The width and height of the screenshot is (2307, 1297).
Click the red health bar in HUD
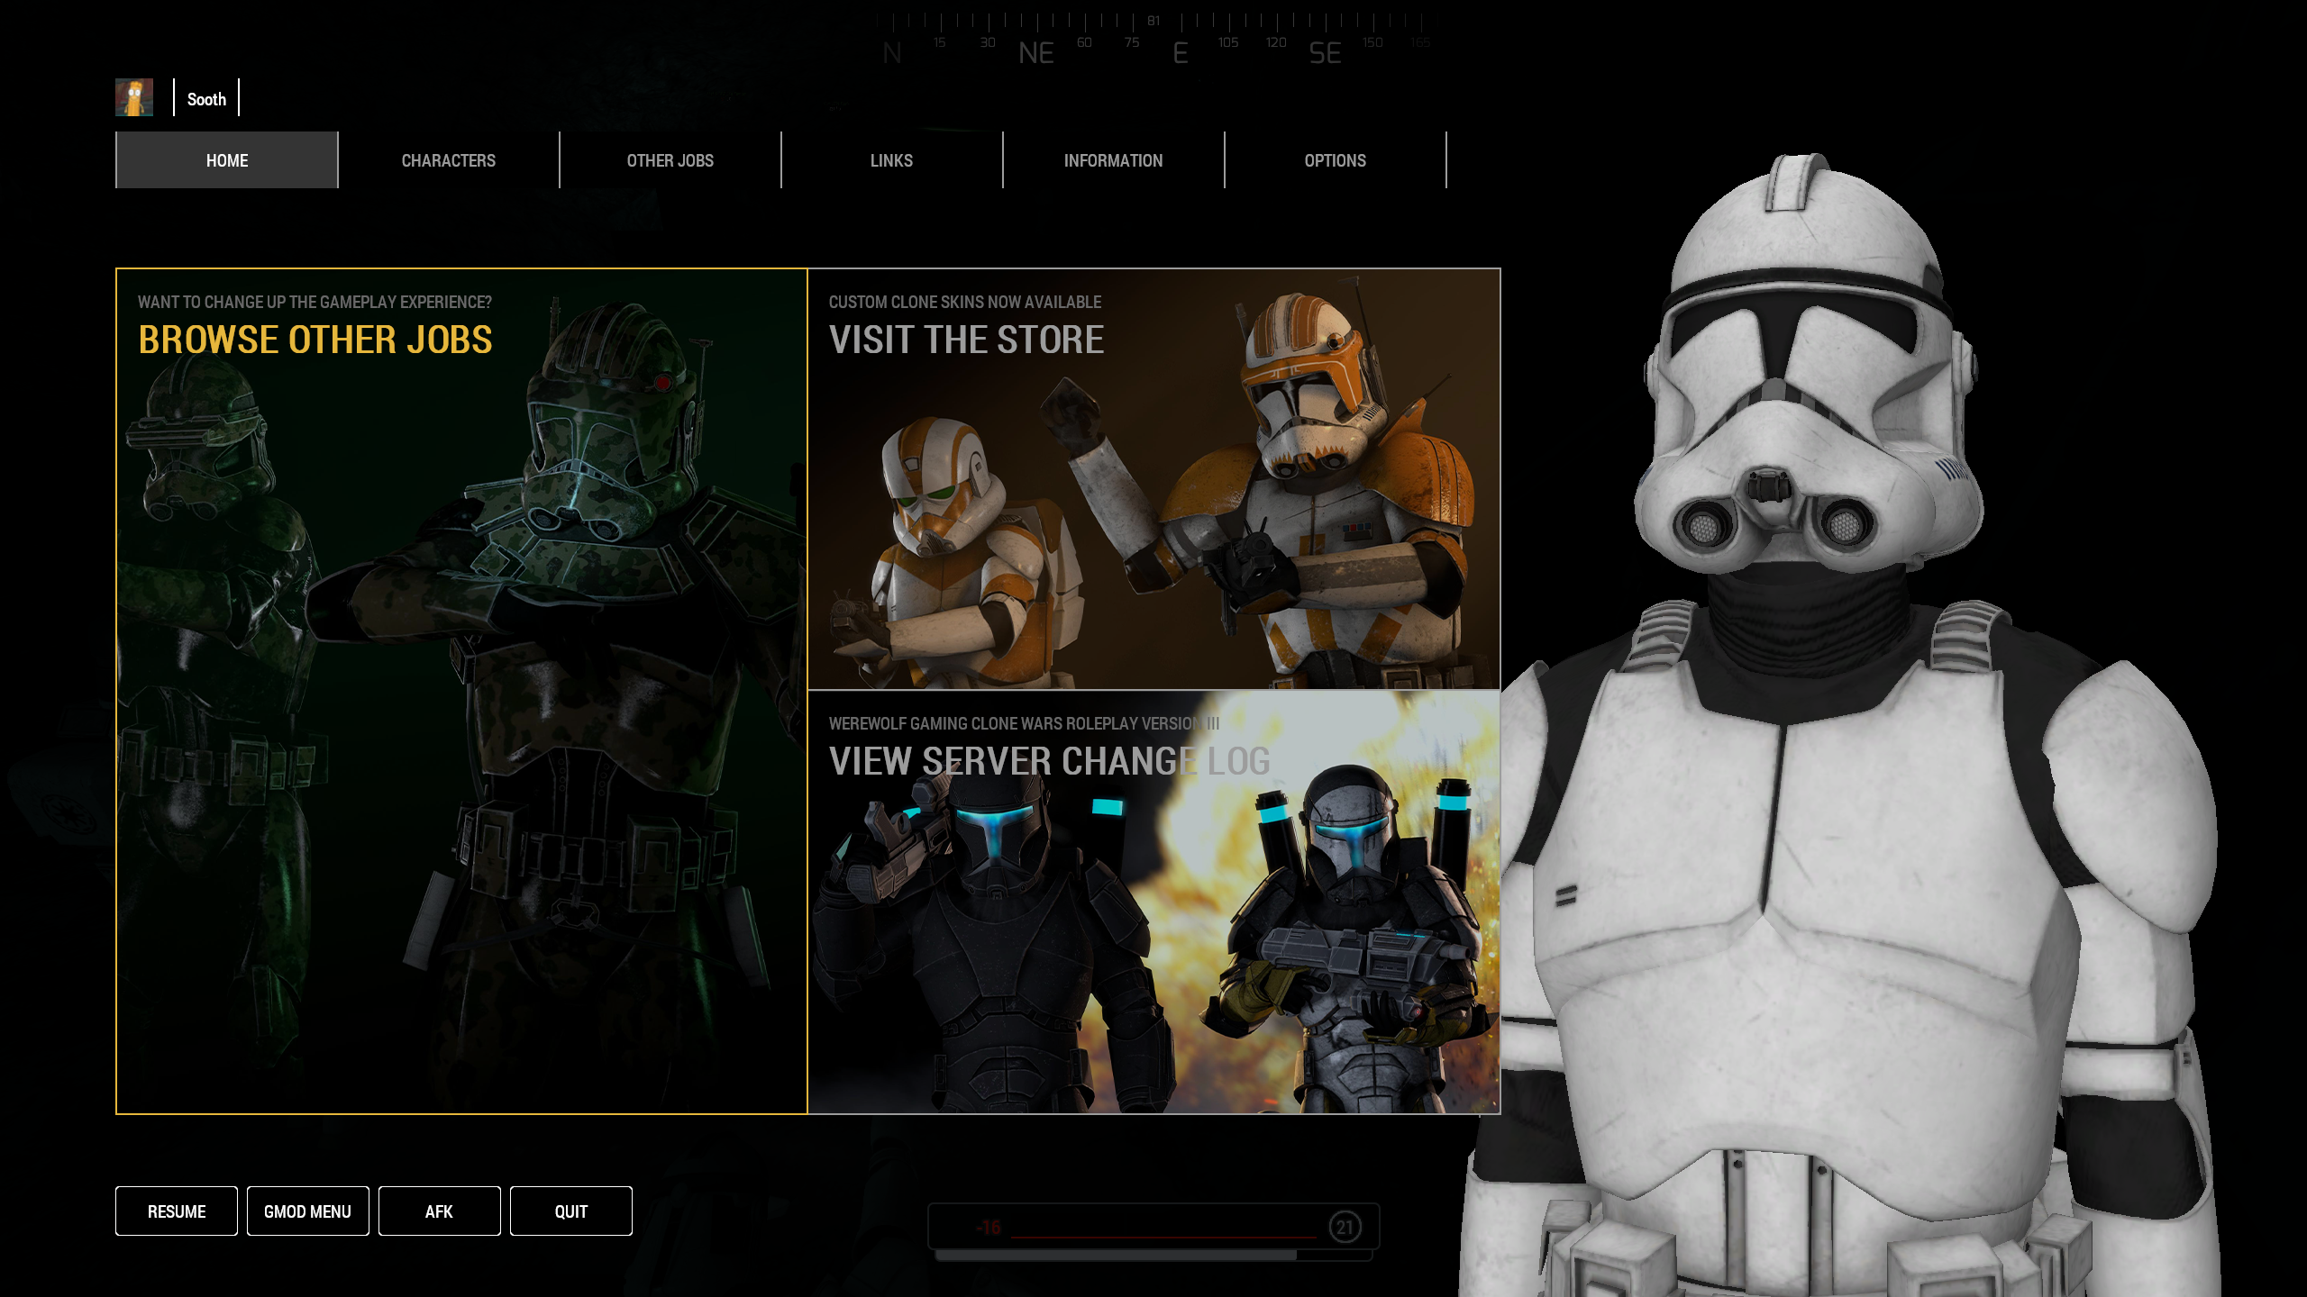(x=1163, y=1237)
